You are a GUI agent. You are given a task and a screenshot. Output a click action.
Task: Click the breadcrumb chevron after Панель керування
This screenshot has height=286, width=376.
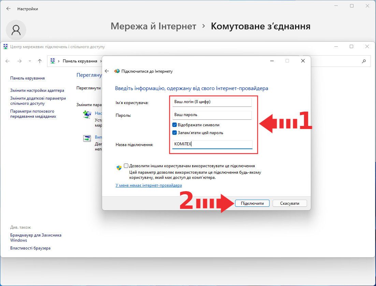click(x=101, y=61)
